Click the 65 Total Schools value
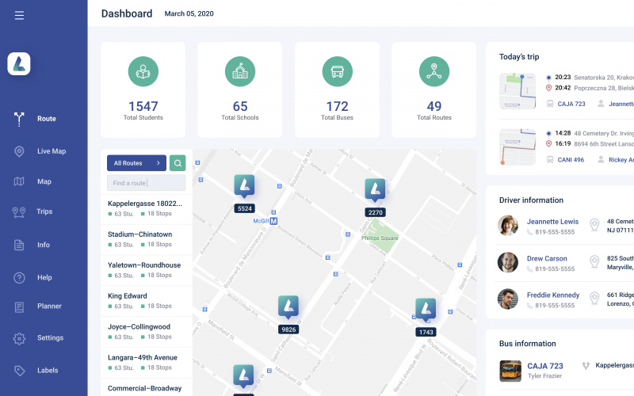The width and height of the screenshot is (634, 396). tap(240, 106)
